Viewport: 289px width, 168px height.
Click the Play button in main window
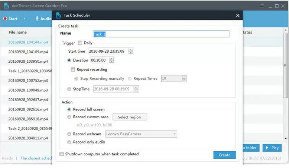click(272, 148)
